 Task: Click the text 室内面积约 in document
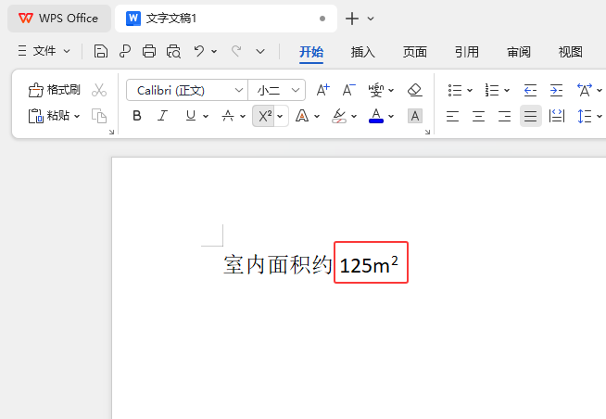277,265
